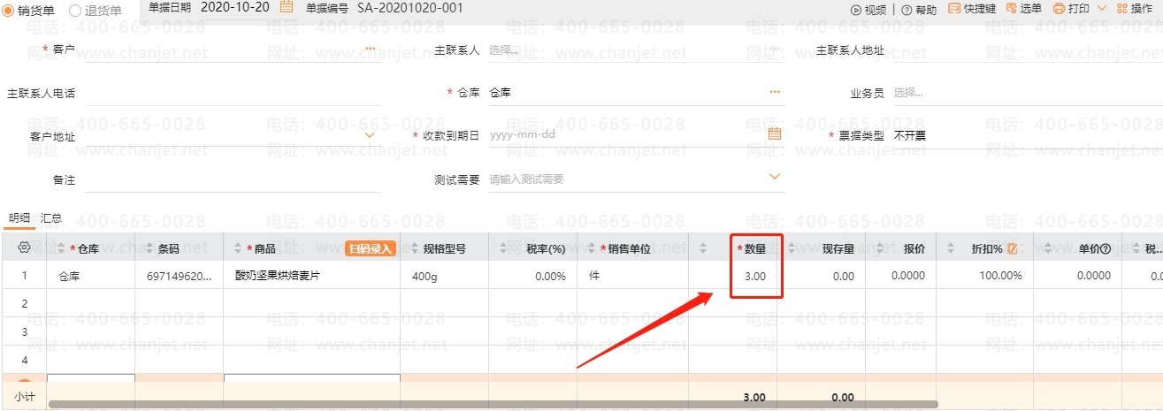Click the horizontal scrollbar of the table

click(x=494, y=405)
